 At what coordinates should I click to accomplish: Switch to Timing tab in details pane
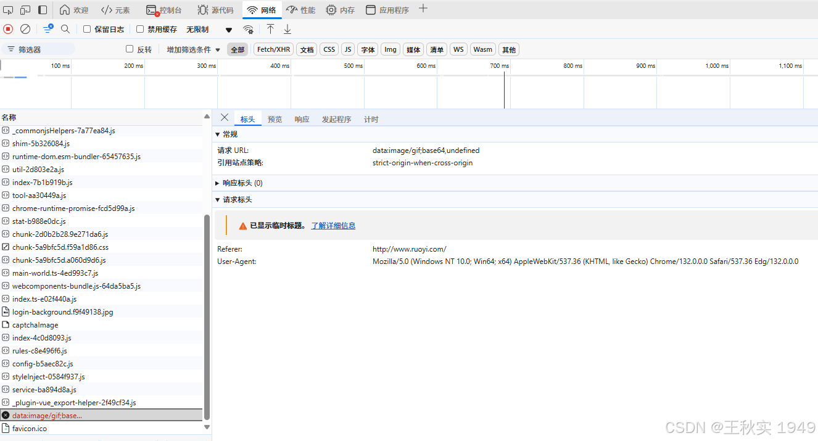pos(371,119)
